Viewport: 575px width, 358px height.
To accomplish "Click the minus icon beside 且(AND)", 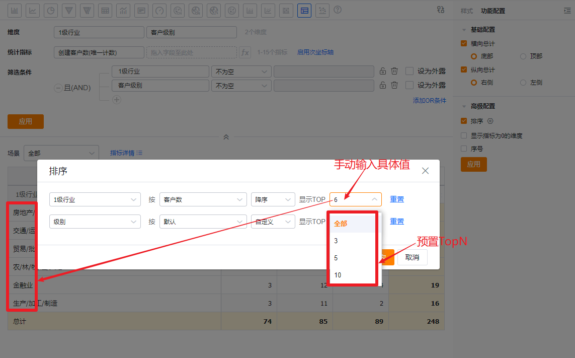I will (58, 88).
